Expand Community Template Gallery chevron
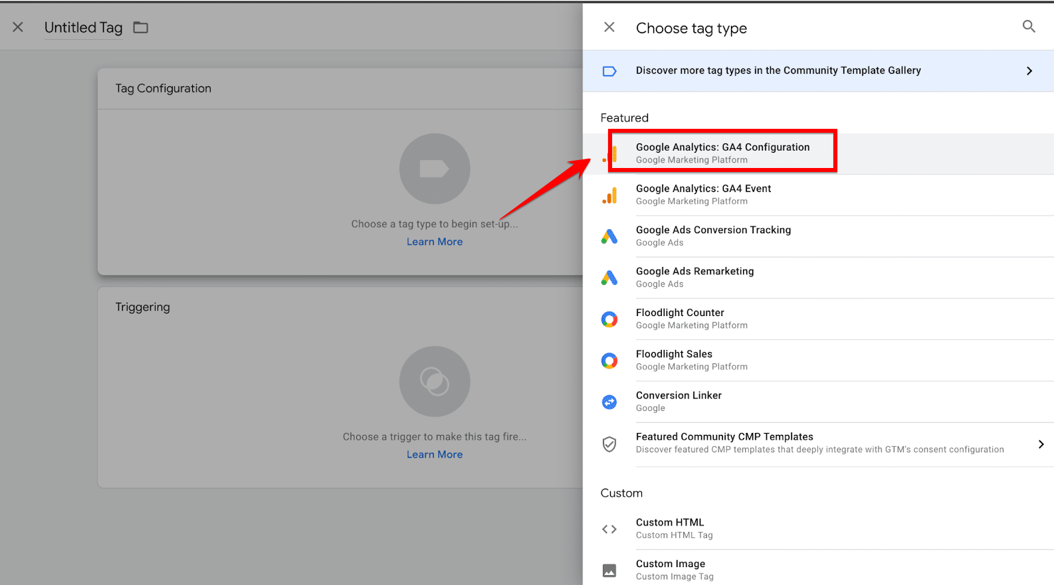The width and height of the screenshot is (1054, 585). tap(1029, 71)
